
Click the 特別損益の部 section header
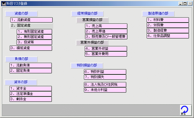coord(87,66)
